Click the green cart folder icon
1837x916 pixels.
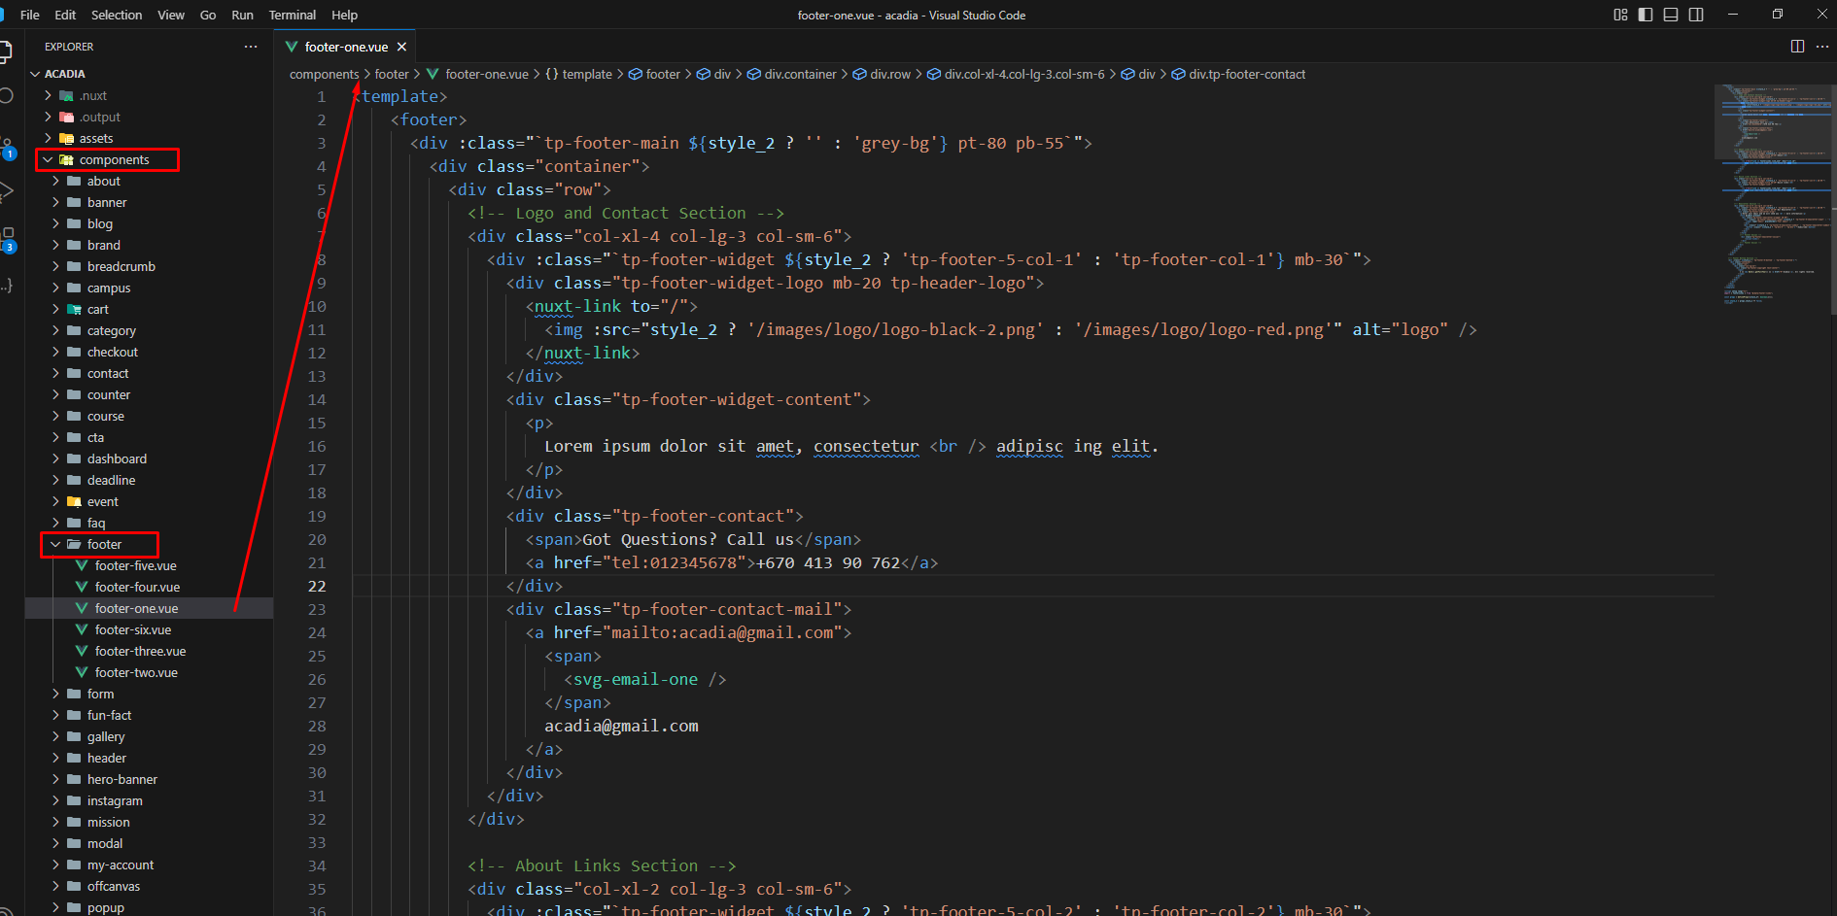74,309
